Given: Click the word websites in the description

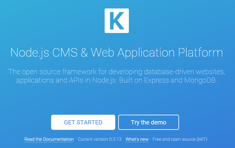Looking at the screenshot, I should tap(210, 72).
